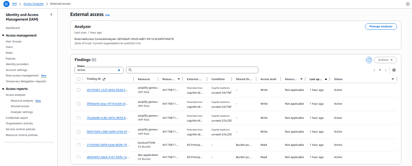
Task: Check the finding 5f84be56-2eac row
Action: click(78, 104)
